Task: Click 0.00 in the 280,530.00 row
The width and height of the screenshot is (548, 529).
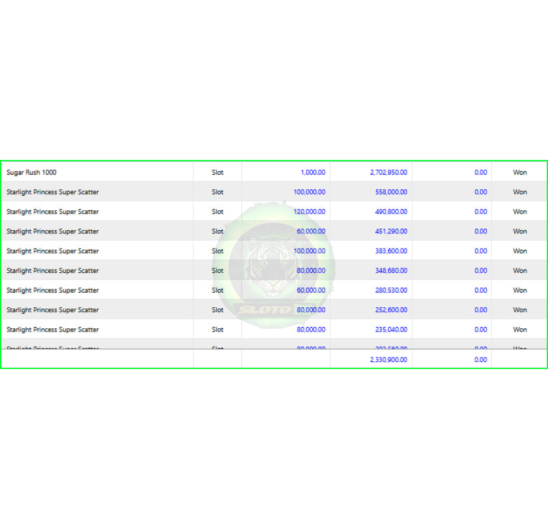Action: (x=480, y=290)
